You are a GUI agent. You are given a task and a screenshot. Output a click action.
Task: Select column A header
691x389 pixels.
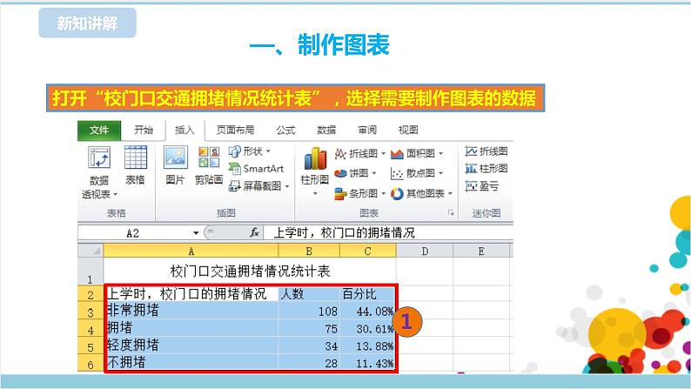pos(191,252)
